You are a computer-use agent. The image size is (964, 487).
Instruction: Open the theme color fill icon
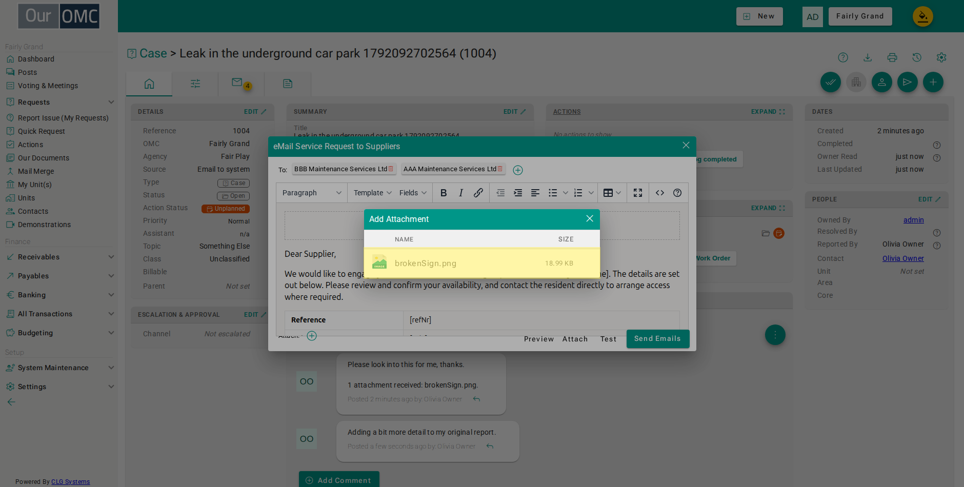pyautogui.click(x=922, y=16)
